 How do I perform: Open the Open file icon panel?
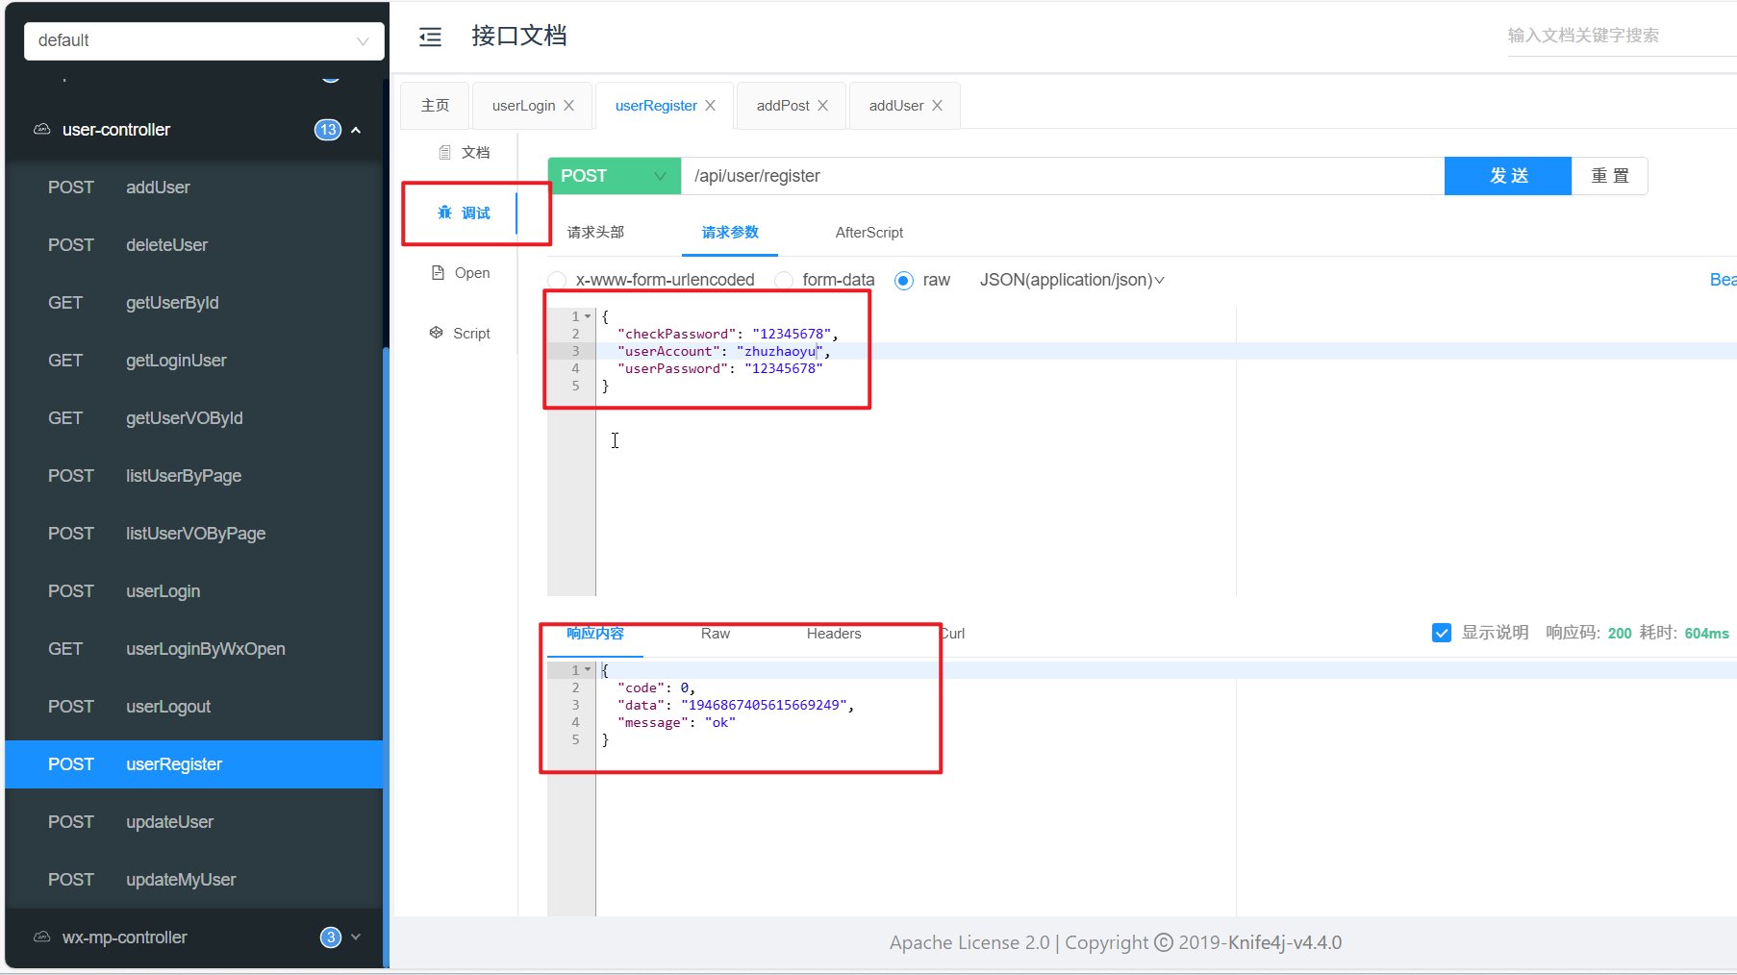point(439,273)
